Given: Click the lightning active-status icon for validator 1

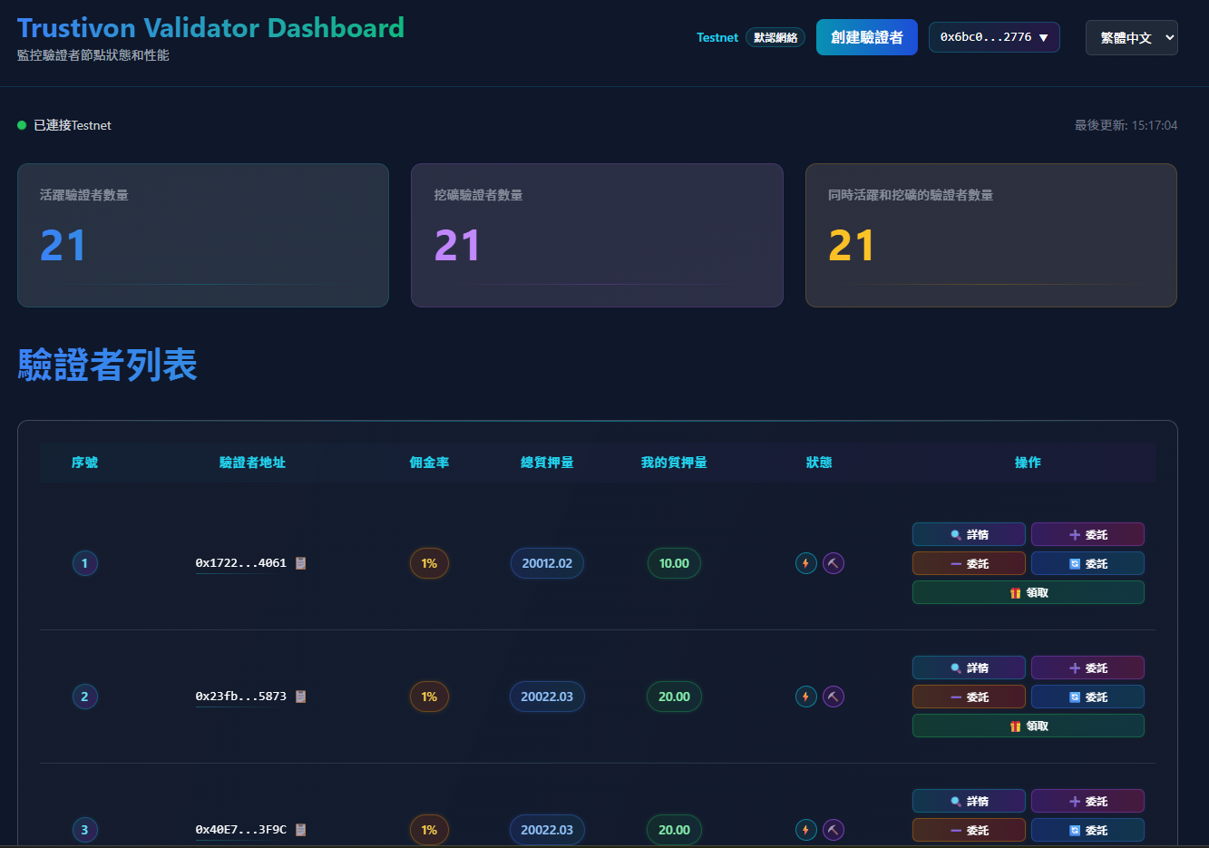Looking at the screenshot, I should [805, 563].
